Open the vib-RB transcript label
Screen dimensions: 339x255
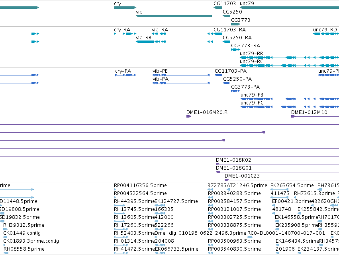[143, 38]
